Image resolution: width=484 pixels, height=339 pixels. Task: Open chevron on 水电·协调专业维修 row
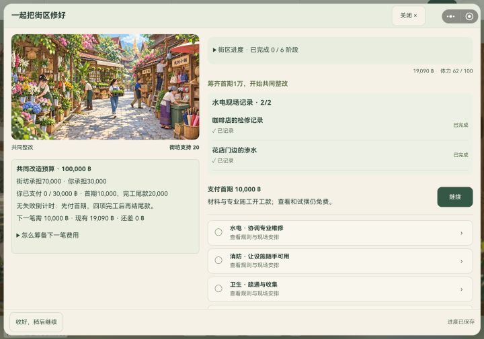(461, 234)
